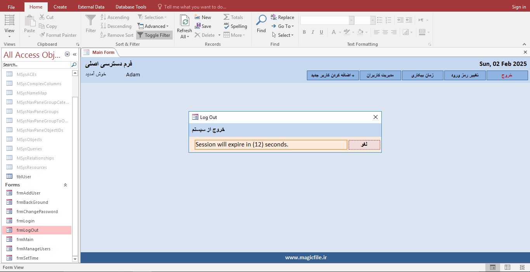Toggle the Toggle Filter button
This screenshot has width=530, height=272.
click(154, 35)
